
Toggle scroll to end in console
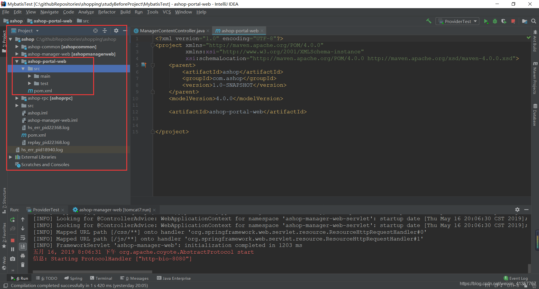23,247
